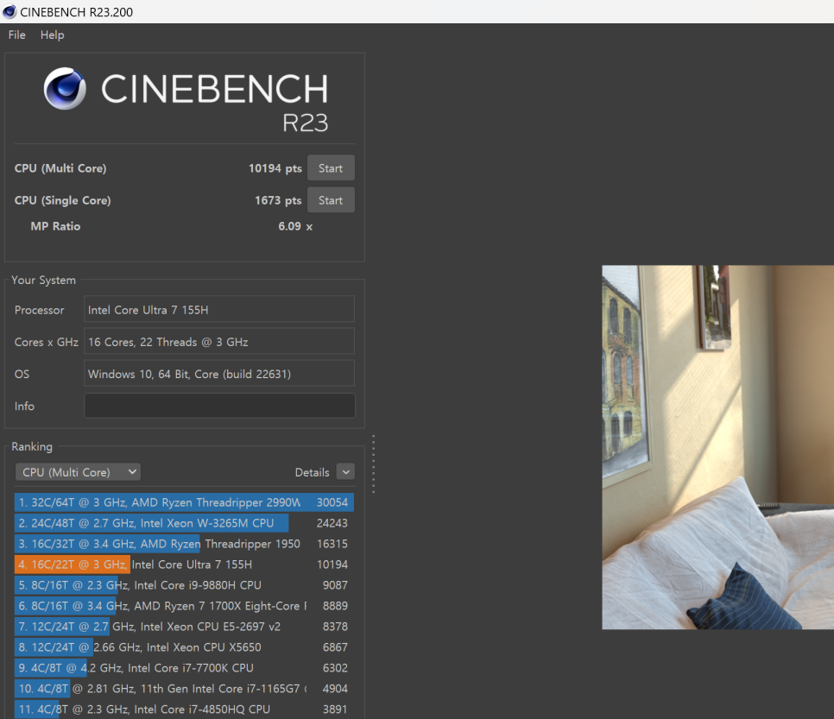This screenshot has height=719, width=834.
Task: Click the Cinebench sphere logo
Action: (x=65, y=88)
